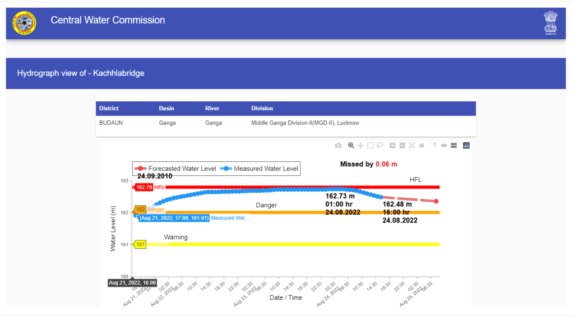
Task: Click the yellow 161 Warning level tag
Action: pyautogui.click(x=140, y=244)
